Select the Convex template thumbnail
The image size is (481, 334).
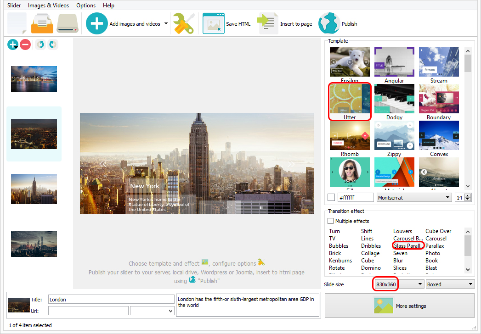(x=439, y=135)
